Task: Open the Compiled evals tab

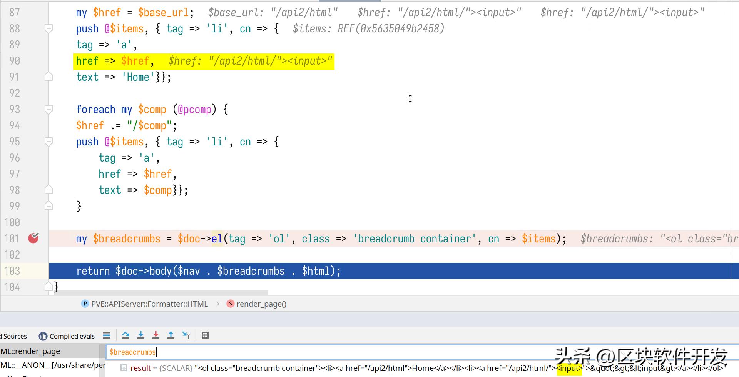Action: [72, 336]
